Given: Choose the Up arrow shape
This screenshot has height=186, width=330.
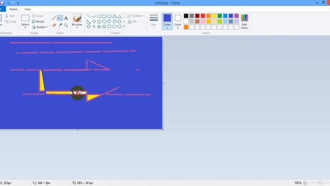Looking at the screenshot, I should click(x=119, y=22).
